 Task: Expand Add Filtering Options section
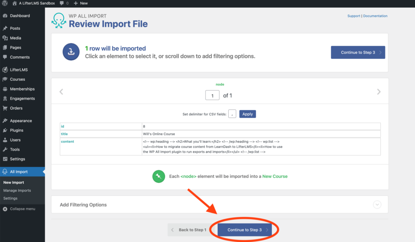click(x=220, y=204)
